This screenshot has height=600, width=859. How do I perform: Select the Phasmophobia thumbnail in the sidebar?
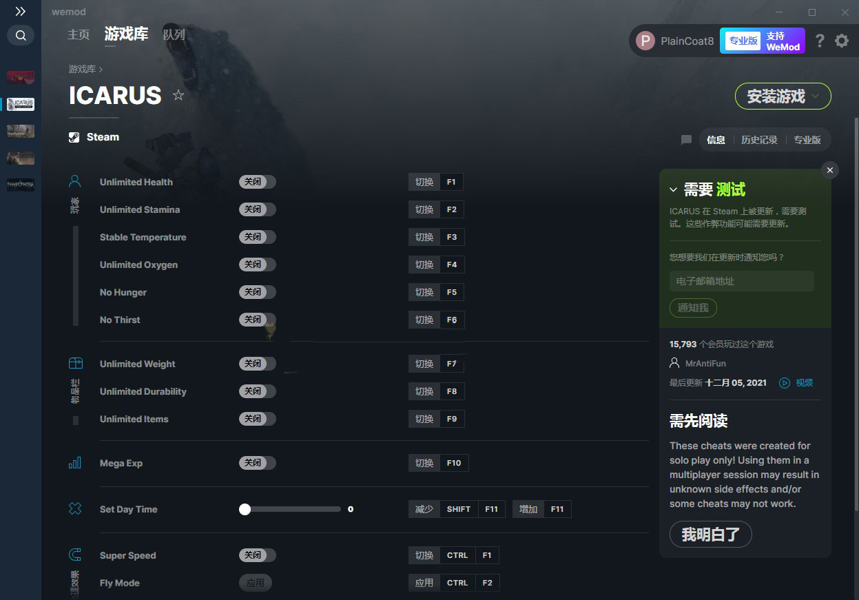pyautogui.click(x=21, y=185)
